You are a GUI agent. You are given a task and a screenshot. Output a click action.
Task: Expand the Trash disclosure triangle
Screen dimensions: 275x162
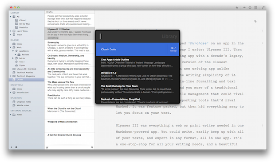[x=11, y=35]
